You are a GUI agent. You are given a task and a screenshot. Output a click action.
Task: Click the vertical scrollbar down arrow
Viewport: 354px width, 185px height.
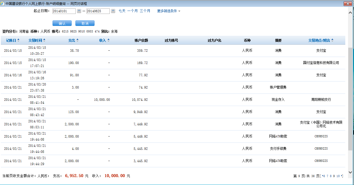tap(351, 172)
